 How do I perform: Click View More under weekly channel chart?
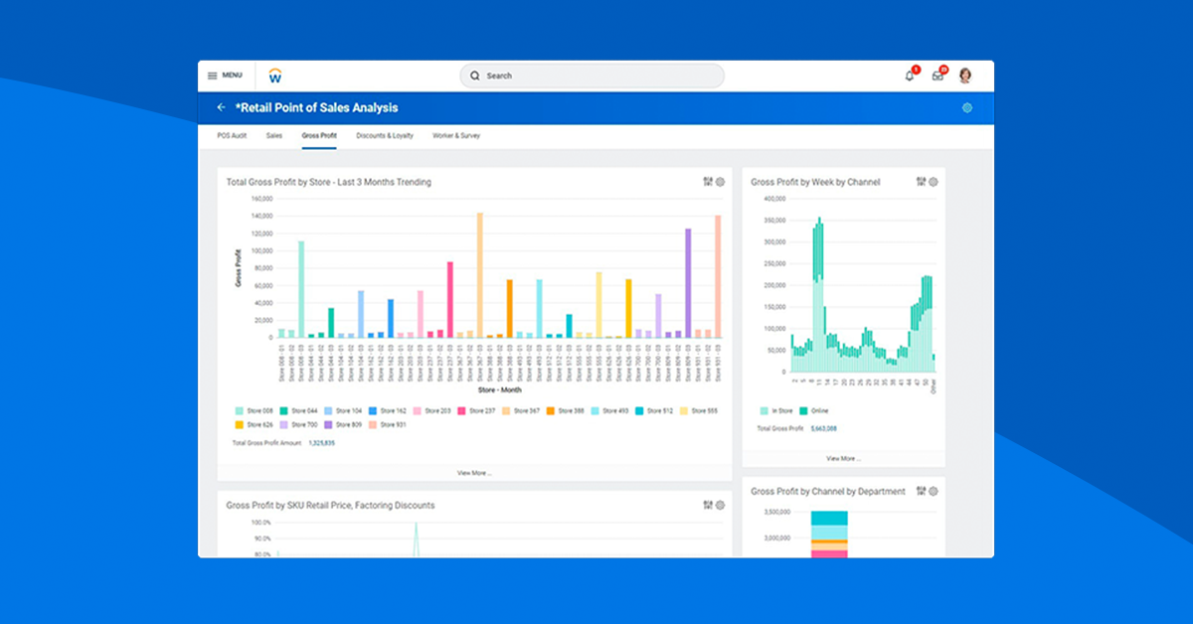(x=845, y=458)
